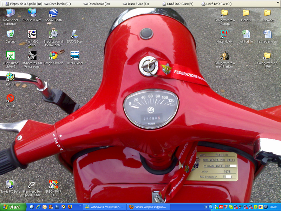The image size is (281, 211).
Task: Launch Firefox from the quick launch bar
Action: [70, 207]
